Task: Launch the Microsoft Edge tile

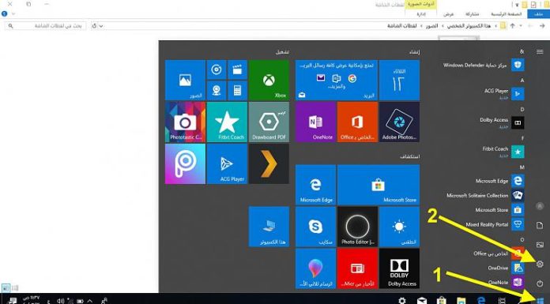Action: click(315, 185)
